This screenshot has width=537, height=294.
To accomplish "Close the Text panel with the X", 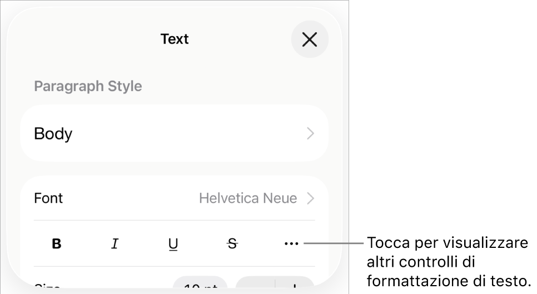I will click(x=310, y=39).
